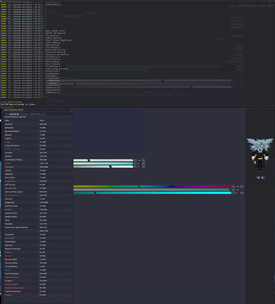
Task: Rotate character preview to the left
Action: (258, 178)
